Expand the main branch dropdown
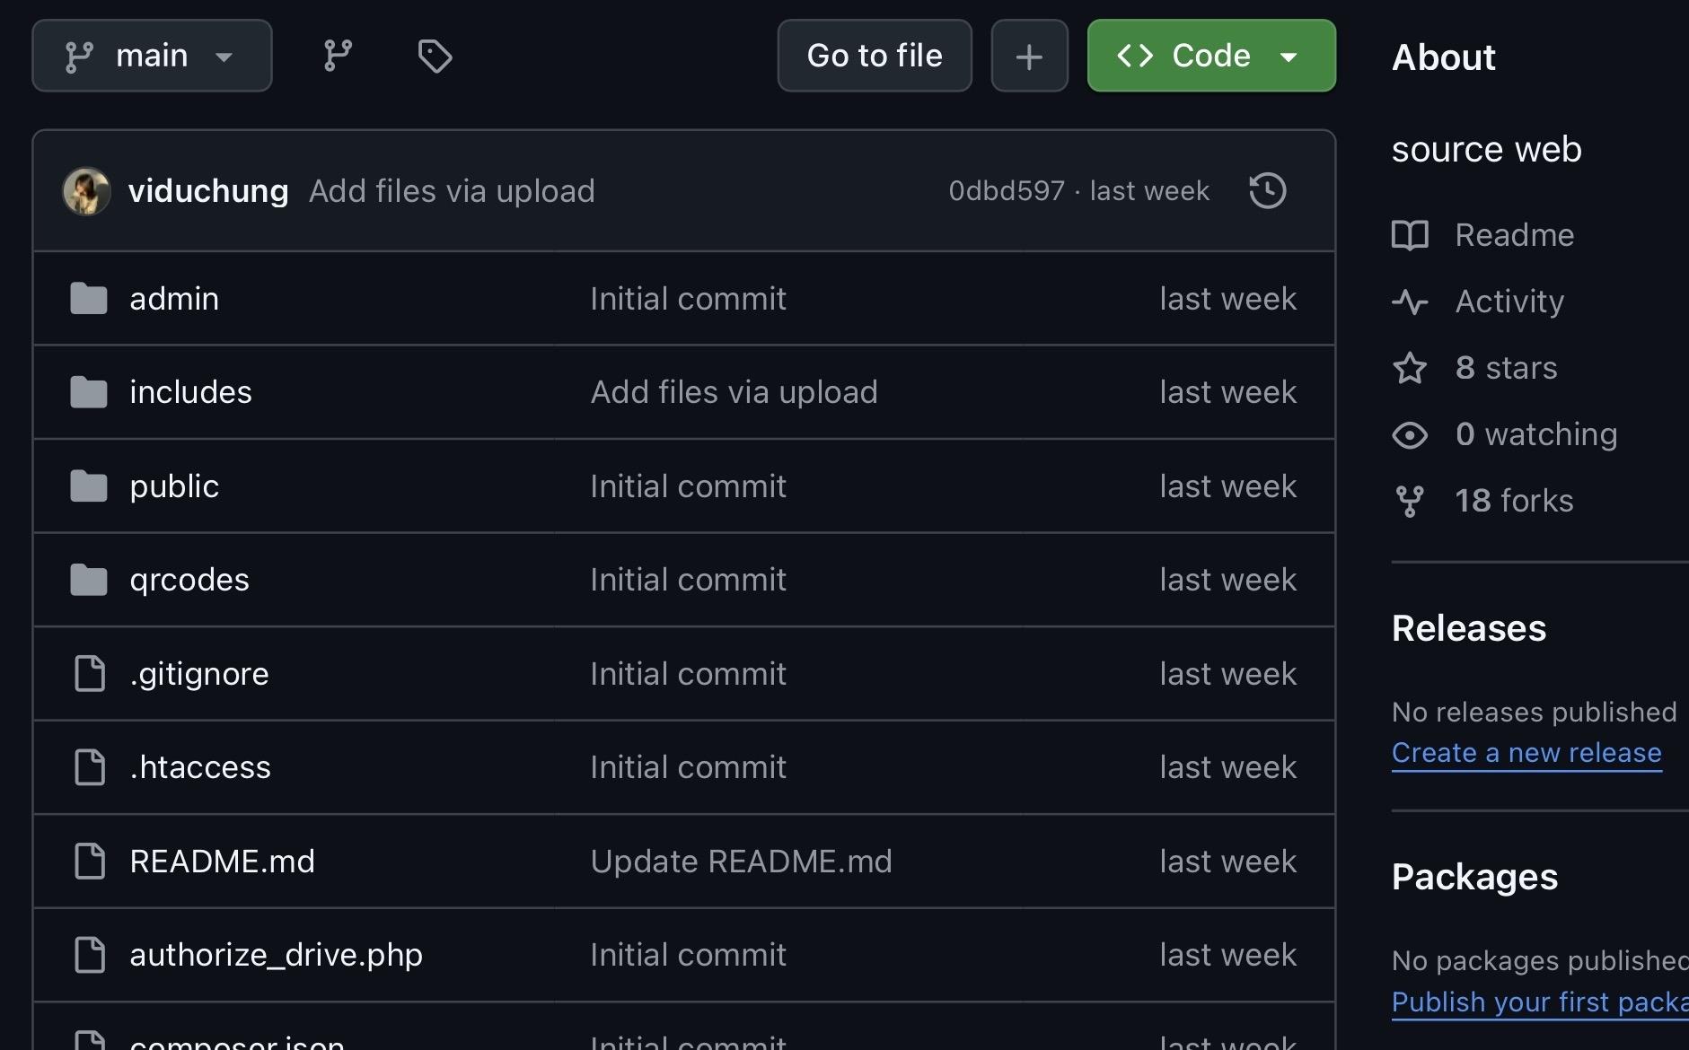 pyautogui.click(x=152, y=56)
